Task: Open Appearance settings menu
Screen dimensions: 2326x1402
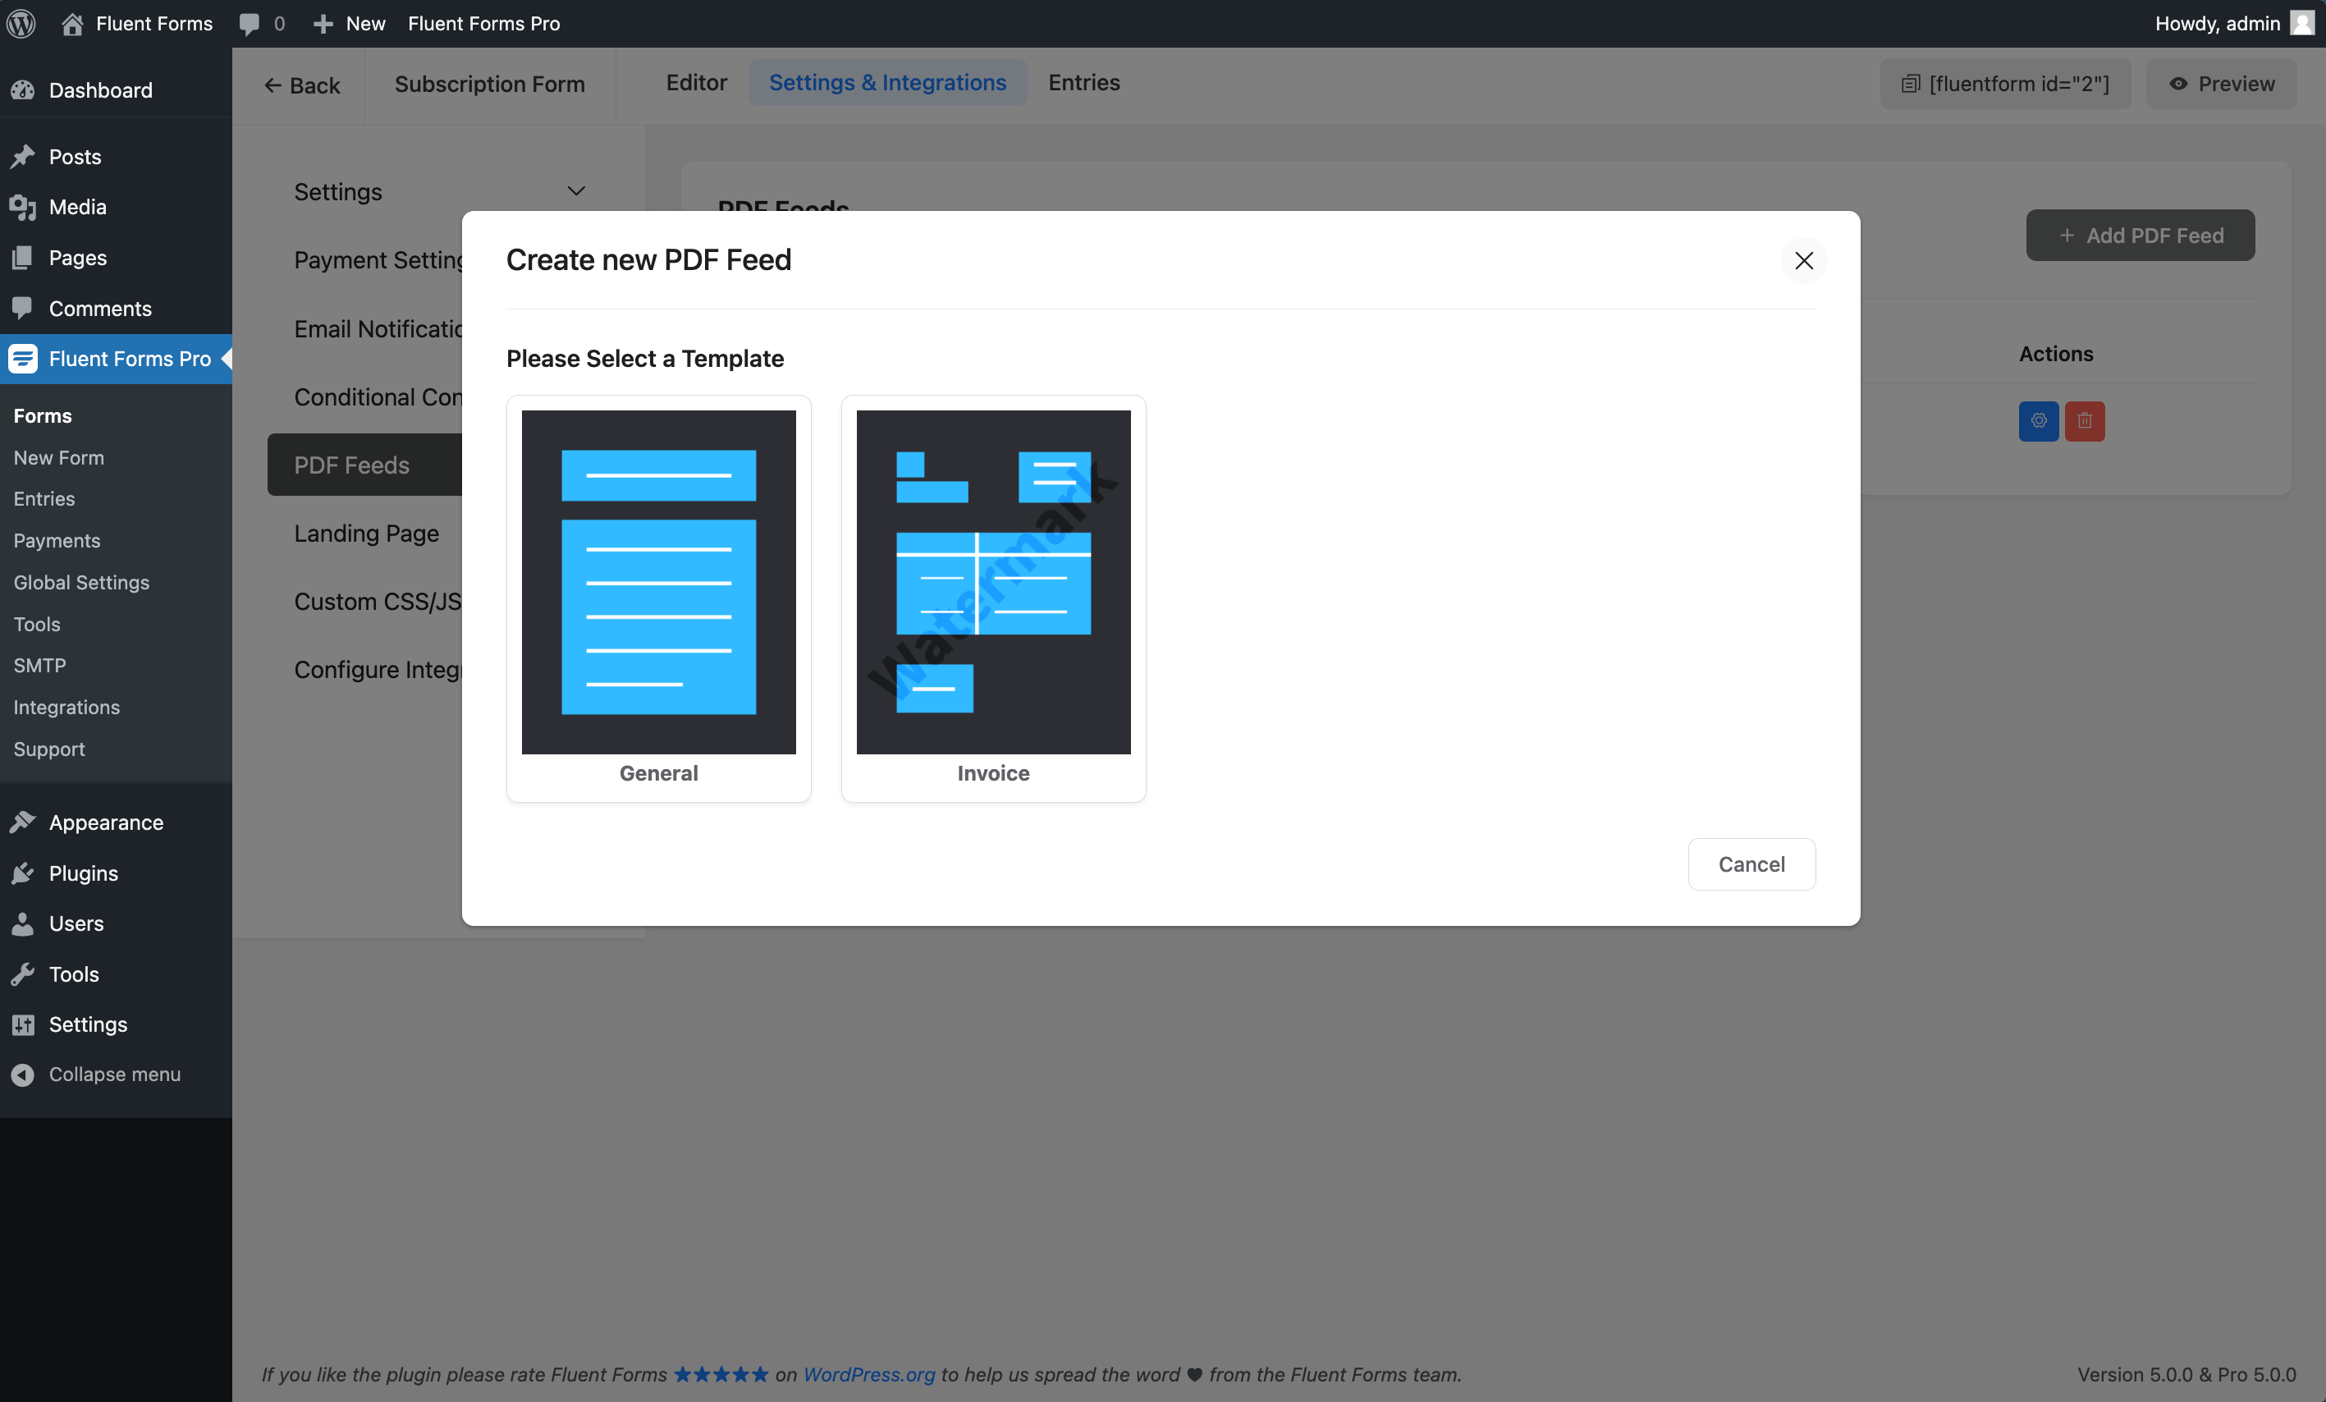Action: pos(116,822)
